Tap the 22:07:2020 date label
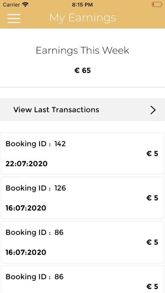Screen dimensions: 165x293 tap(27, 164)
